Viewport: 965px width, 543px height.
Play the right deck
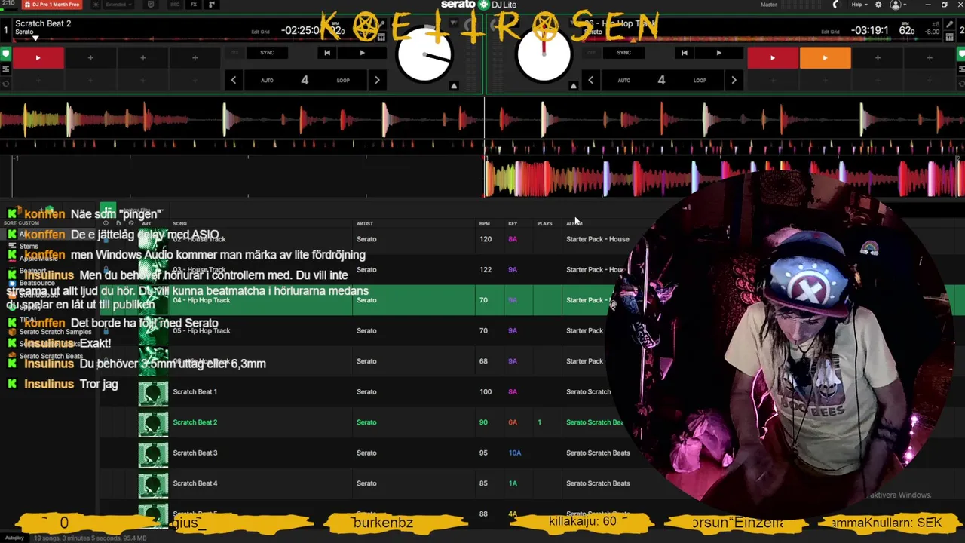click(x=718, y=53)
